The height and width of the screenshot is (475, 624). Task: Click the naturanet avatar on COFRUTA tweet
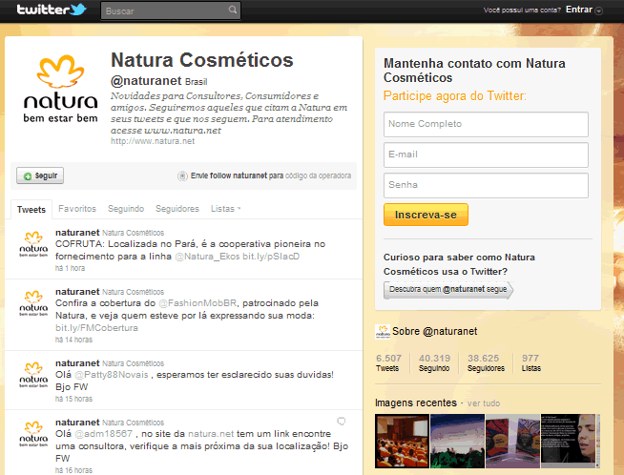pyautogui.click(x=34, y=246)
